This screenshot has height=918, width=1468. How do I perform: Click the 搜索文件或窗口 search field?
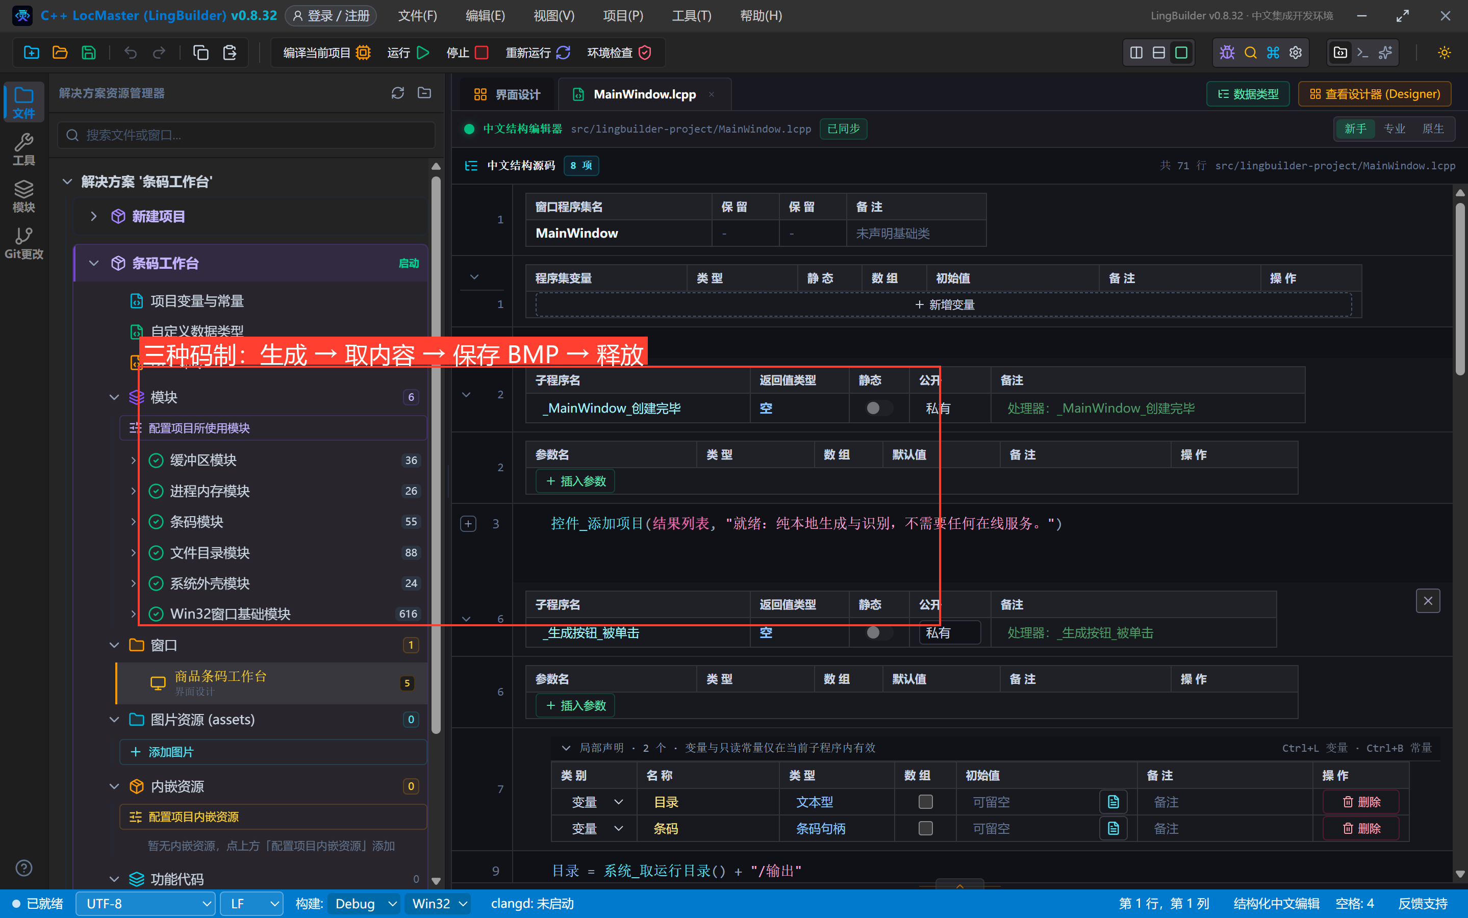coord(246,135)
